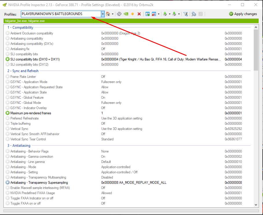The image size is (263, 215).
Task: Create a new profile with the sun icon
Action: click(133, 14)
